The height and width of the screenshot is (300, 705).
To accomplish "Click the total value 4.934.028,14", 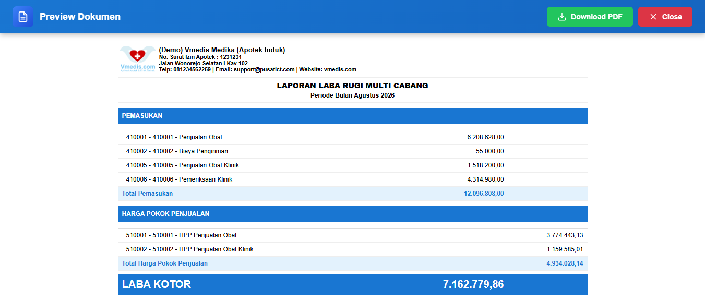I will coord(565,263).
